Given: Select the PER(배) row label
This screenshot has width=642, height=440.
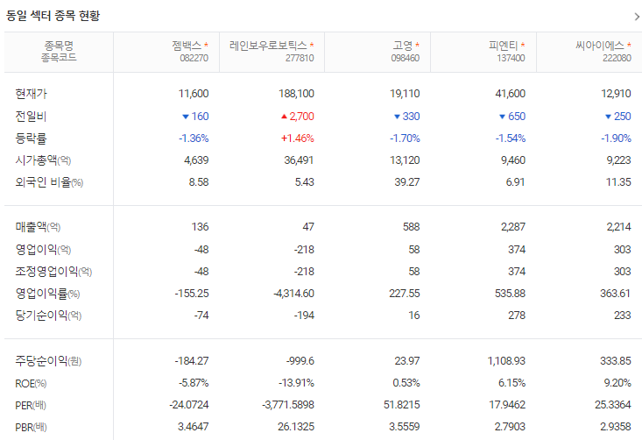Looking at the screenshot, I should (31, 406).
